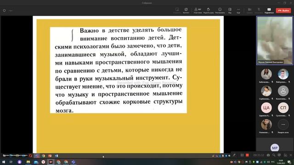Take a screenshot with recorder camera icon

click(x=268, y=155)
